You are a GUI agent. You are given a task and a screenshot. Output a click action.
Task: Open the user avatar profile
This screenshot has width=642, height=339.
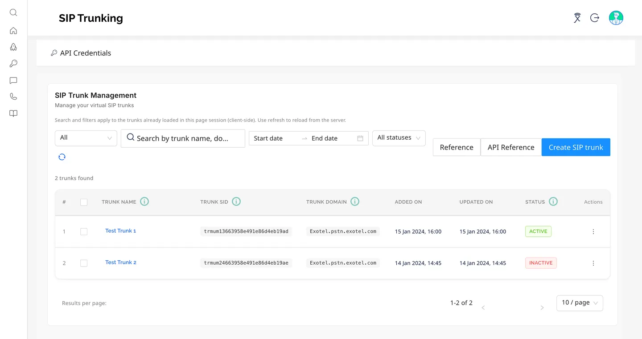[x=616, y=18]
